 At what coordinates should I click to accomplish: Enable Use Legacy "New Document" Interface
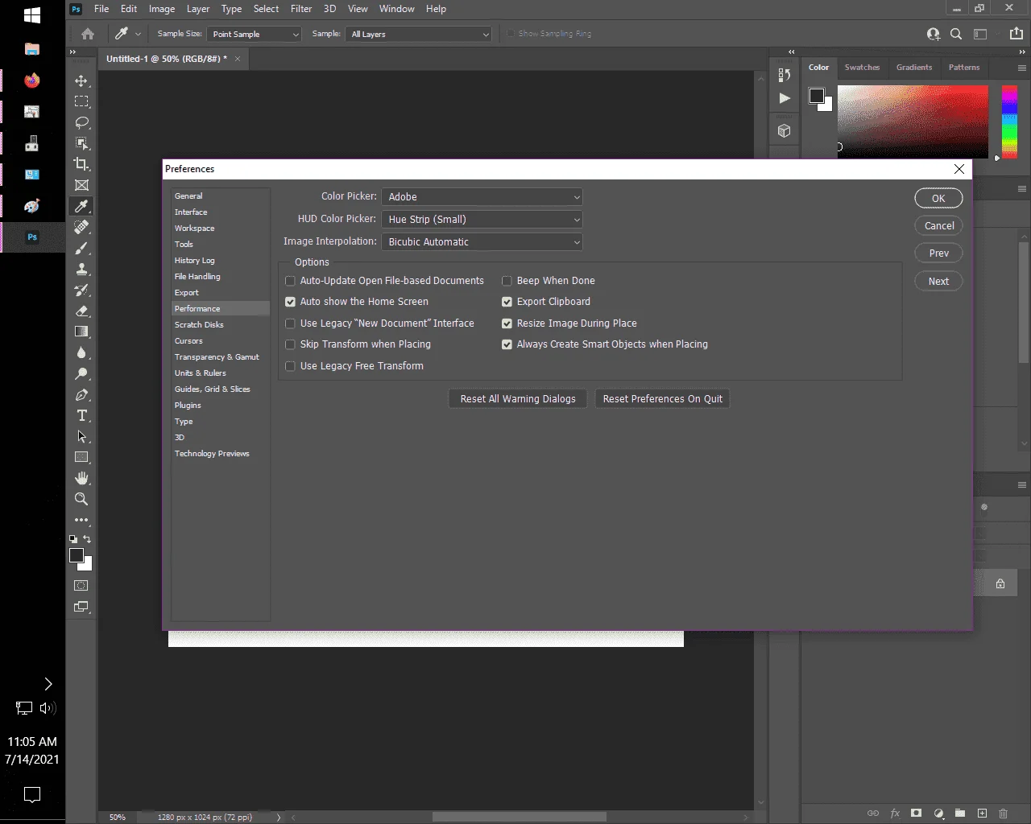[290, 323]
